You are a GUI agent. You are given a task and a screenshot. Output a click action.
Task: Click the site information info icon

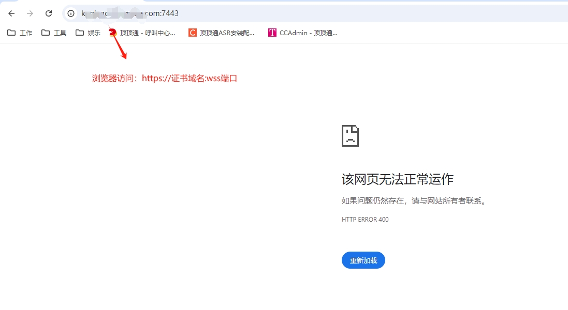point(70,13)
